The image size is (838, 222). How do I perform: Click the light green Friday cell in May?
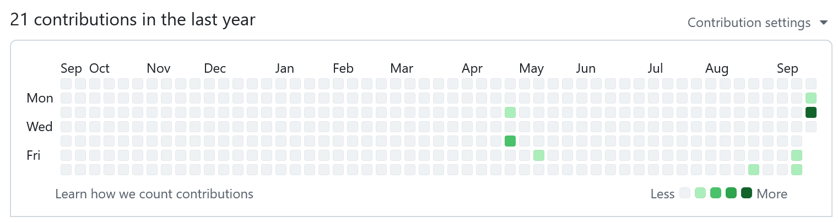tap(538, 155)
